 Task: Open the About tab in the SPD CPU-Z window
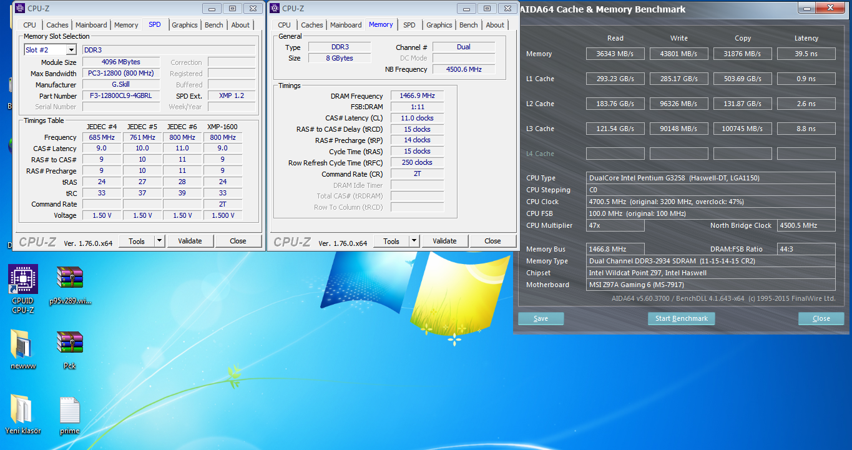point(240,25)
